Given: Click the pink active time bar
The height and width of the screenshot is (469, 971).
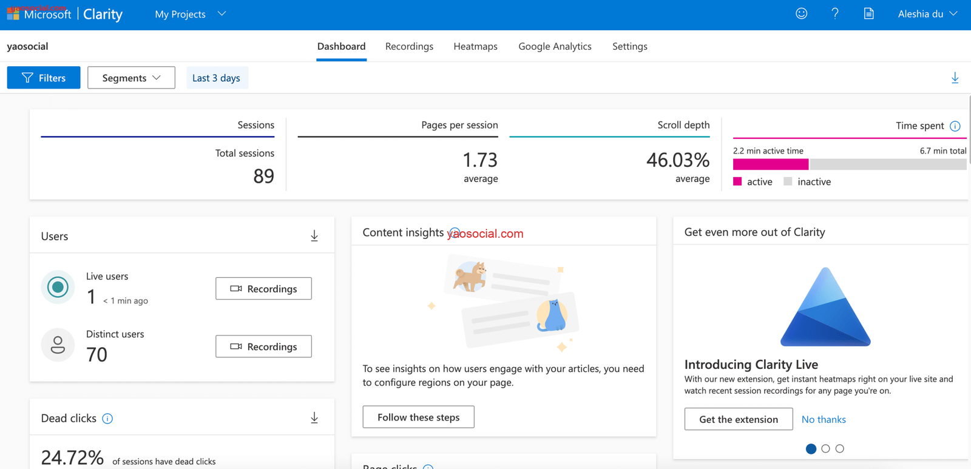Looking at the screenshot, I should [770, 164].
